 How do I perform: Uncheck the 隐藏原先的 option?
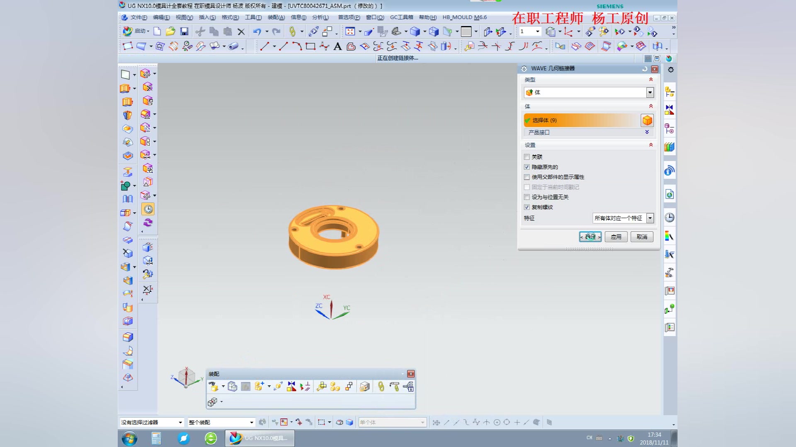(527, 167)
